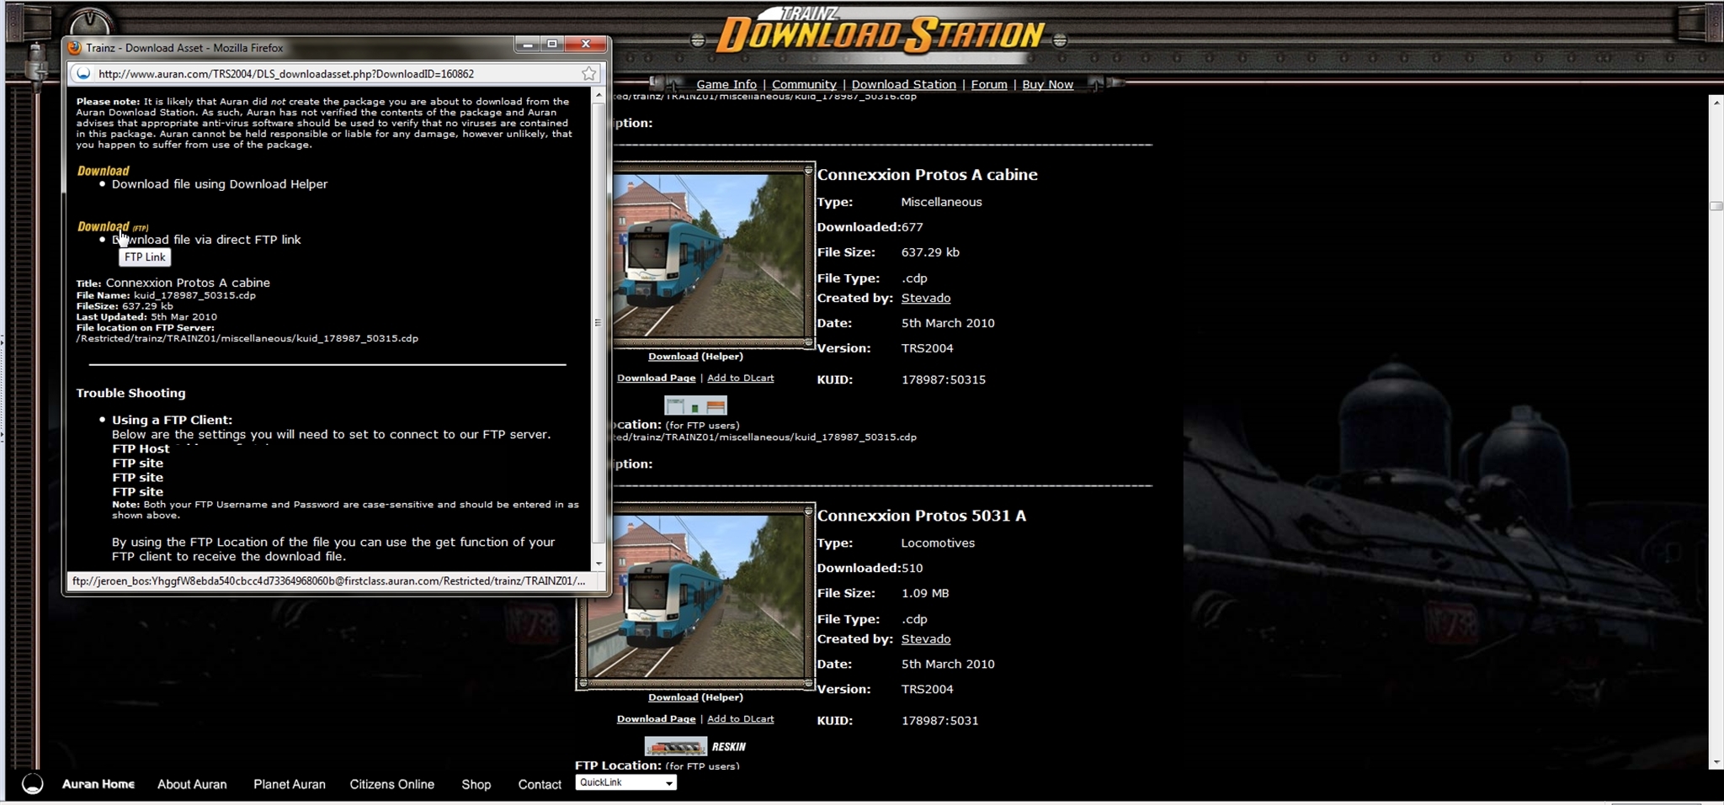Viewport: 1724px width, 805px height.
Task: Click the yellow Download heading link
Action: [104, 171]
